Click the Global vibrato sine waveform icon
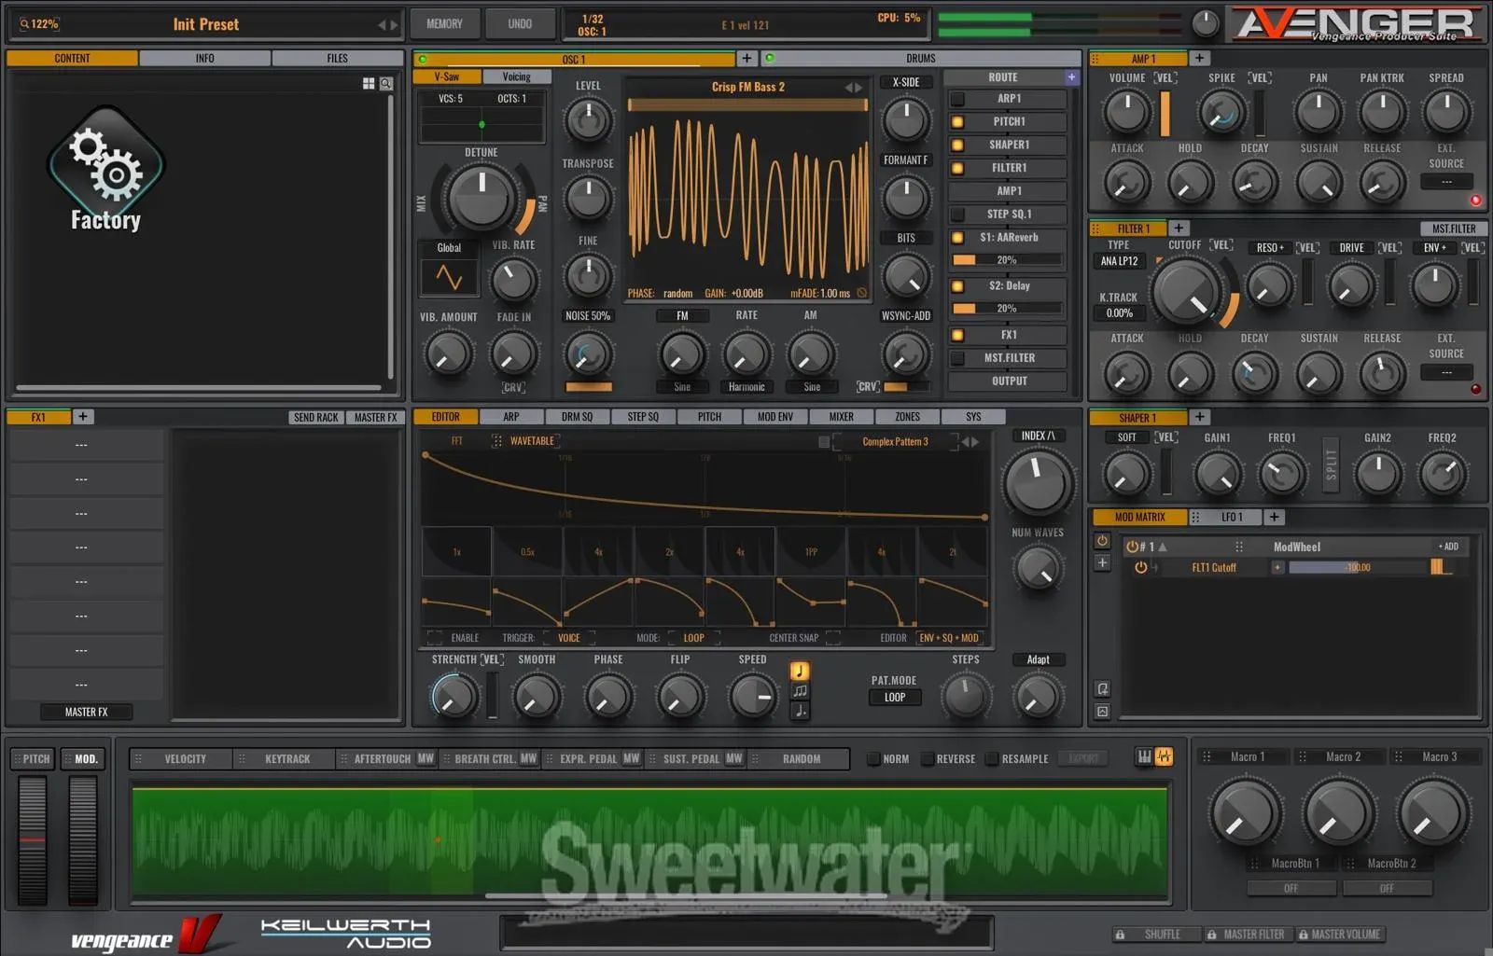This screenshot has width=1493, height=956. click(x=449, y=278)
